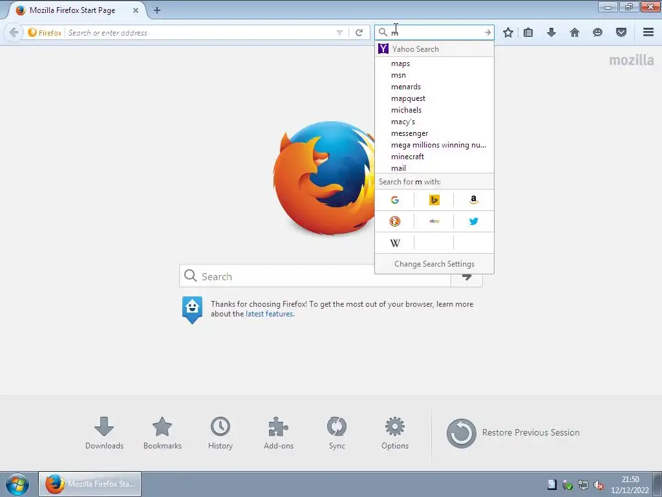The image size is (662, 497).
Task: Open the hamburger menu
Action: [x=648, y=32]
